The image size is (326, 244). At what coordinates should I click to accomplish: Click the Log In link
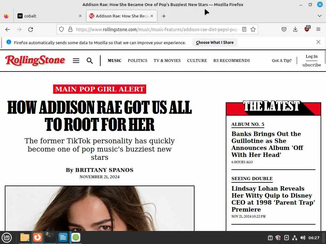click(x=311, y=57)
